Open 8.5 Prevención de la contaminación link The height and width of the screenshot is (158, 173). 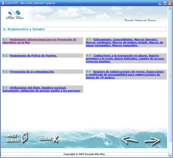pyautogui.click(x=32, y=72)
